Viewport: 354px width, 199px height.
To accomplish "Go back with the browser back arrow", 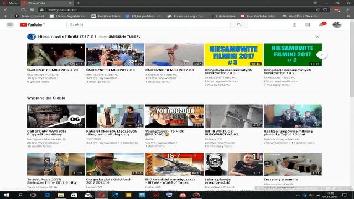I will tap(6, 10).
